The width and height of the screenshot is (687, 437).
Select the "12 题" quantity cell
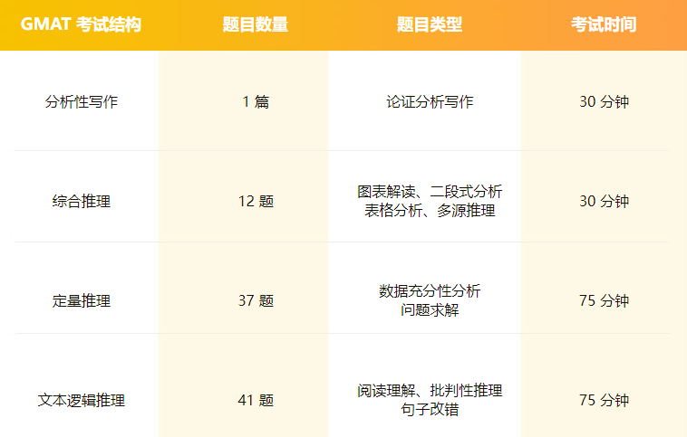pos(256,201)
